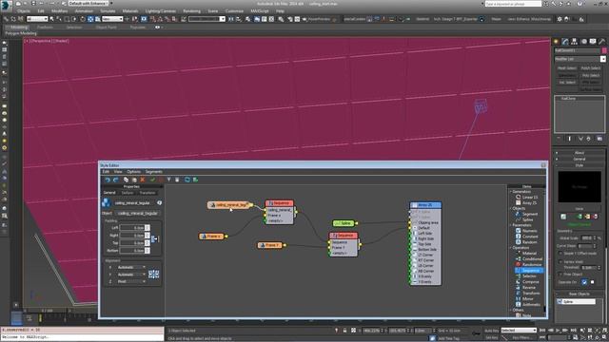Select the highlighted Sequence operator item

(x=529, y=270)
